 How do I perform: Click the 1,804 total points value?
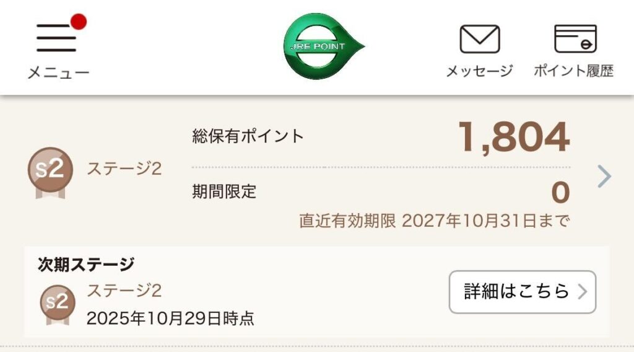[x=513, y=138]
